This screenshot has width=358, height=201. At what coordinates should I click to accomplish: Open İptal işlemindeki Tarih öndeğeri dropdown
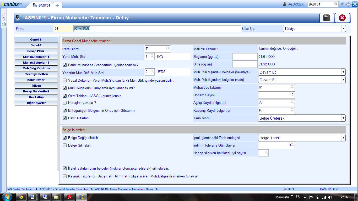pos(302,138)
